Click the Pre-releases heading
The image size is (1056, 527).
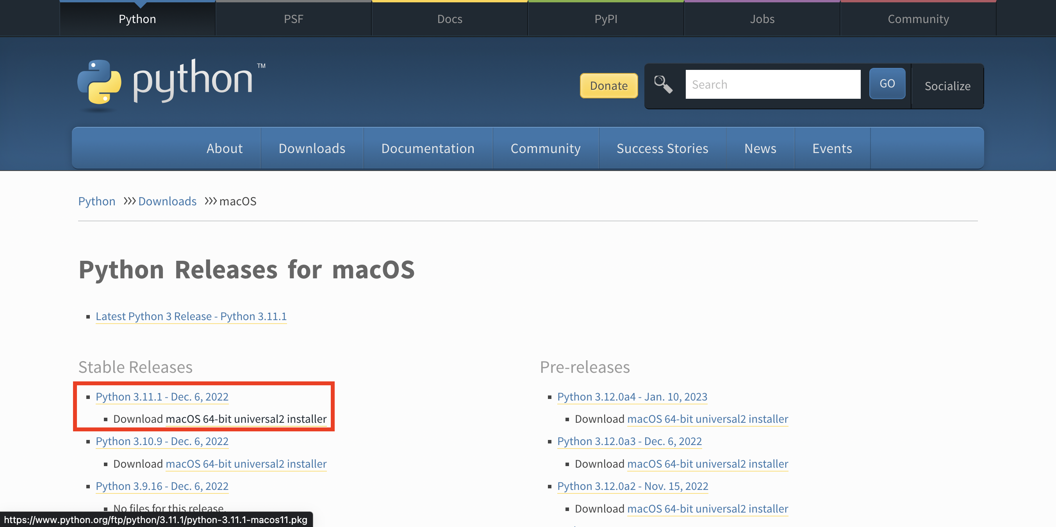click(585, 367)
